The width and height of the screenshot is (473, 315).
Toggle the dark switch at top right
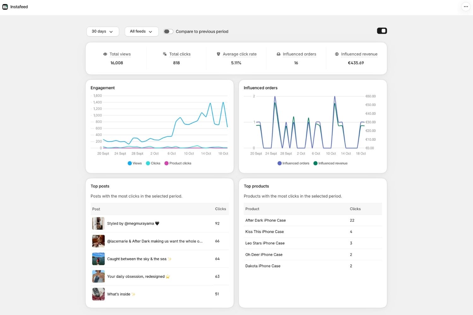point(382,31)
